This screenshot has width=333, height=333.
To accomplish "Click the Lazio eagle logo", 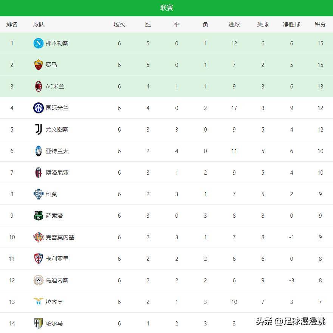I will point(38,302).
